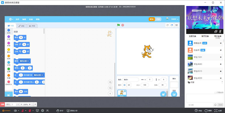Select the purple 声音 category circle
The height and width of the screenshot is (113, 225).
[x=9, y=43]
